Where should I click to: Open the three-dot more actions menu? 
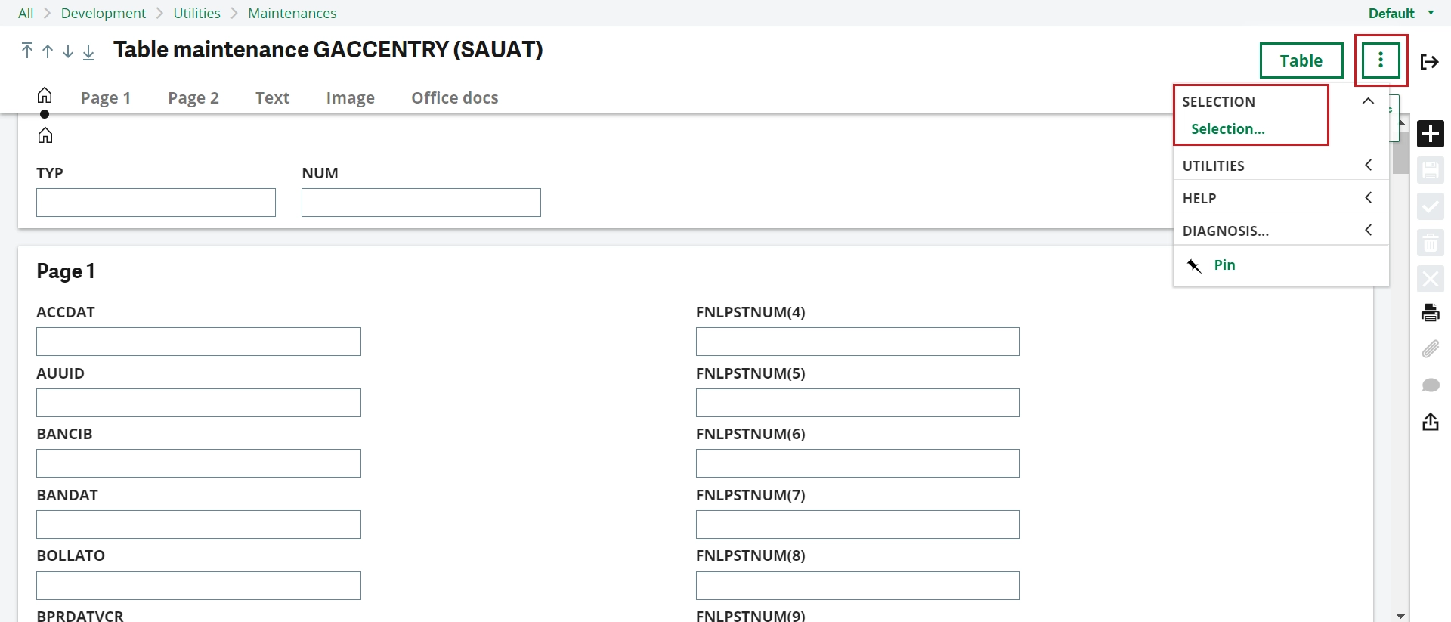click(1381, 60)
